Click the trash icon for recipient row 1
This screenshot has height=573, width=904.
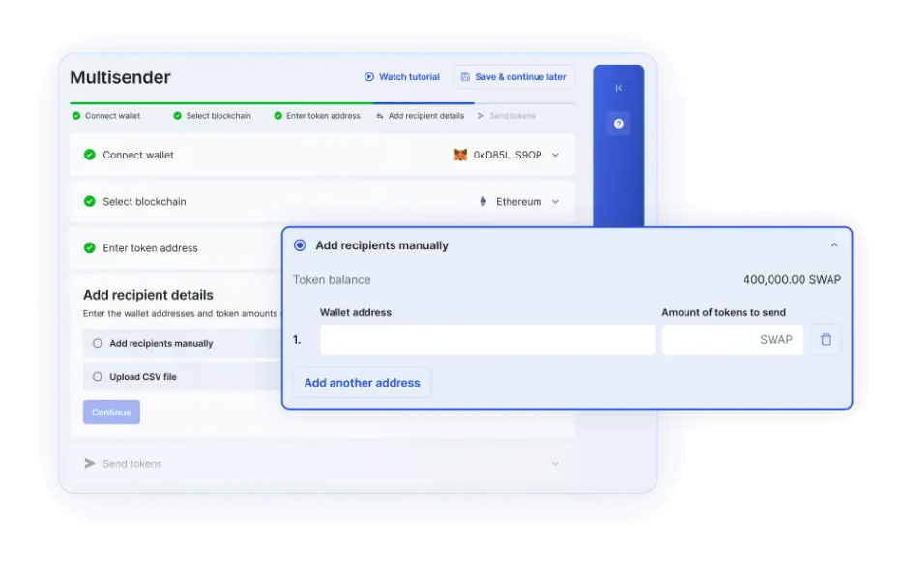click(x=826, y=339)
